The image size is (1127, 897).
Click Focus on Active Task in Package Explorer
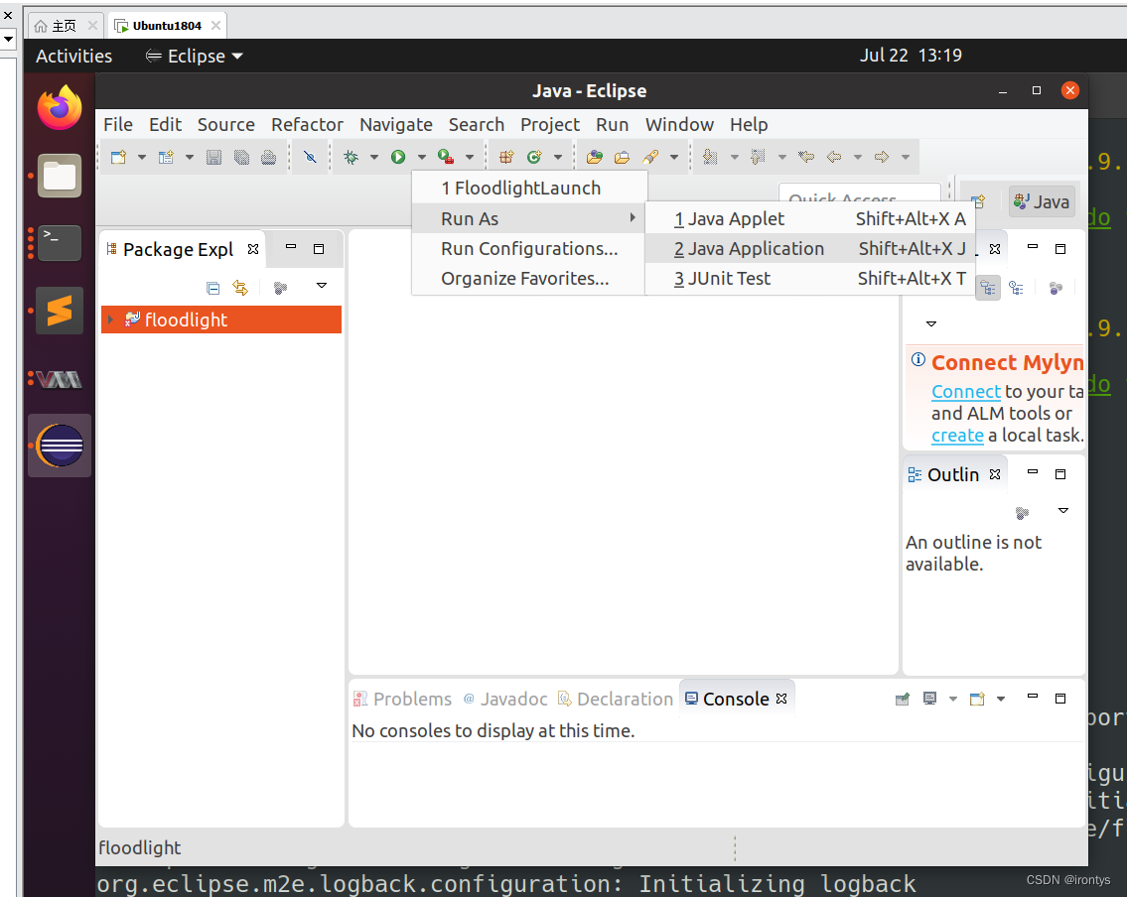click(x=280, y=288)
